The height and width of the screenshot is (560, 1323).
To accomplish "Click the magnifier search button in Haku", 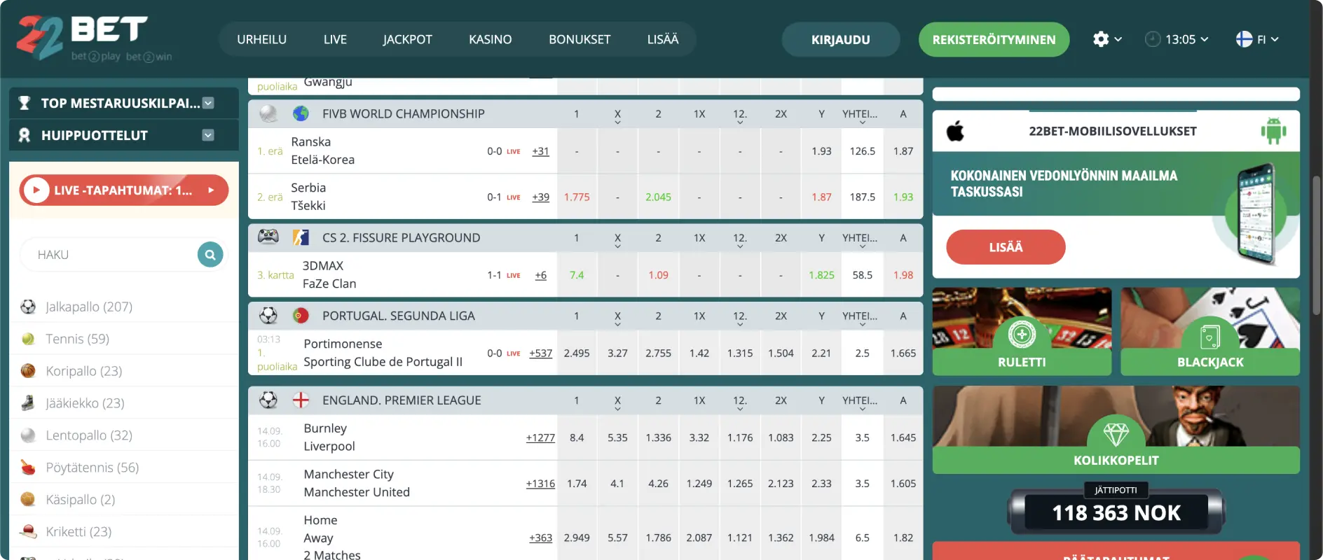I will point(210,255).
